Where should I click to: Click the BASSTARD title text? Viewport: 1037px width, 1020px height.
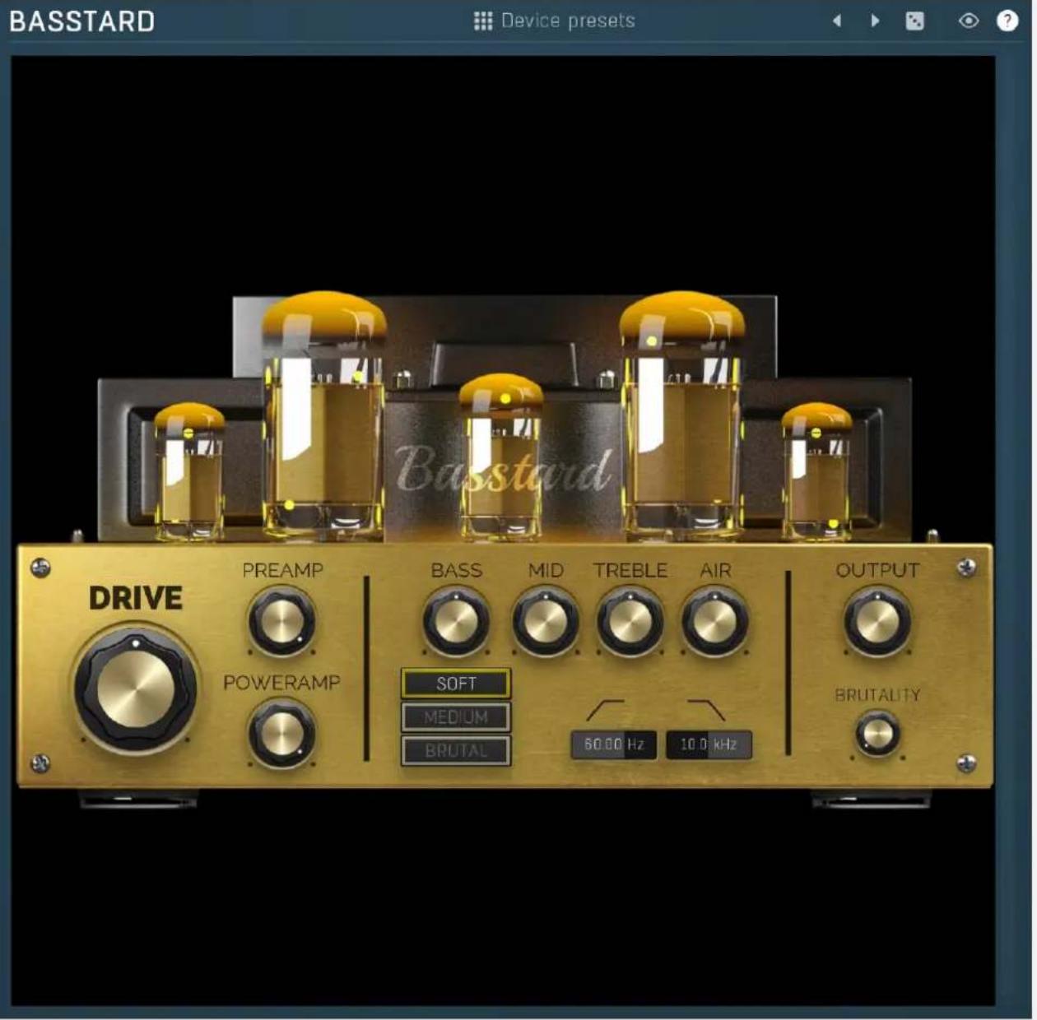tap(82, 21)
